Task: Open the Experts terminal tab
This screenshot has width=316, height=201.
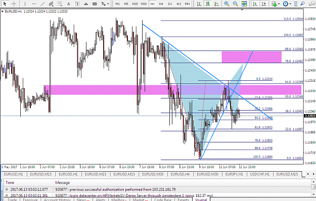Action: [183, 199]
